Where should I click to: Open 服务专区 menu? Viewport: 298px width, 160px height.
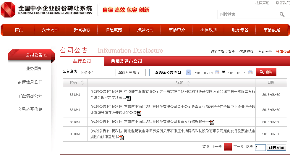point(240,30)
